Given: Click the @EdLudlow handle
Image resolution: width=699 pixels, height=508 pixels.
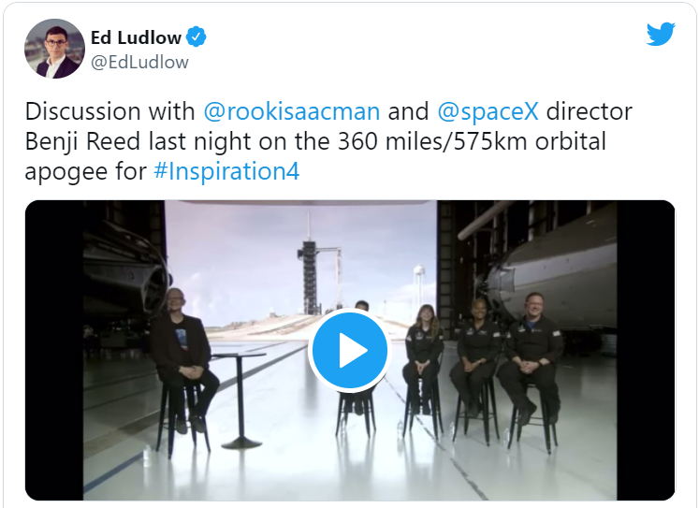Looking at the screenshot, I should tap(139, 62).
